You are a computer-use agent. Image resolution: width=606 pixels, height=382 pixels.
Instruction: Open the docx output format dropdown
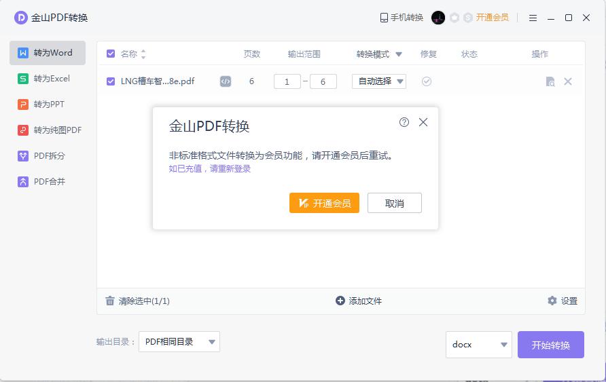click(479, 345)
